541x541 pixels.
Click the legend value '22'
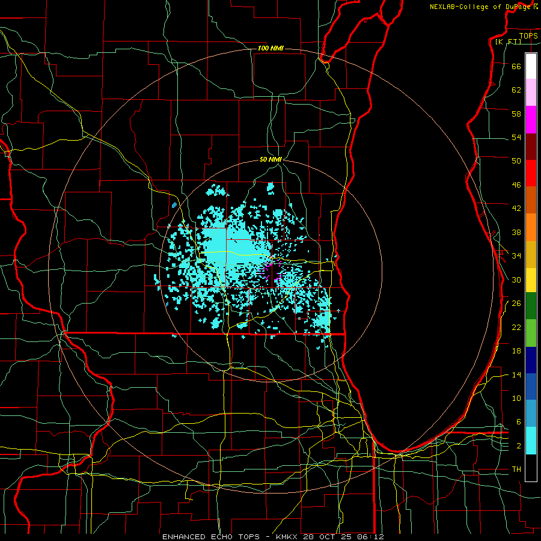pyautogui.click(x=516, y=327)
